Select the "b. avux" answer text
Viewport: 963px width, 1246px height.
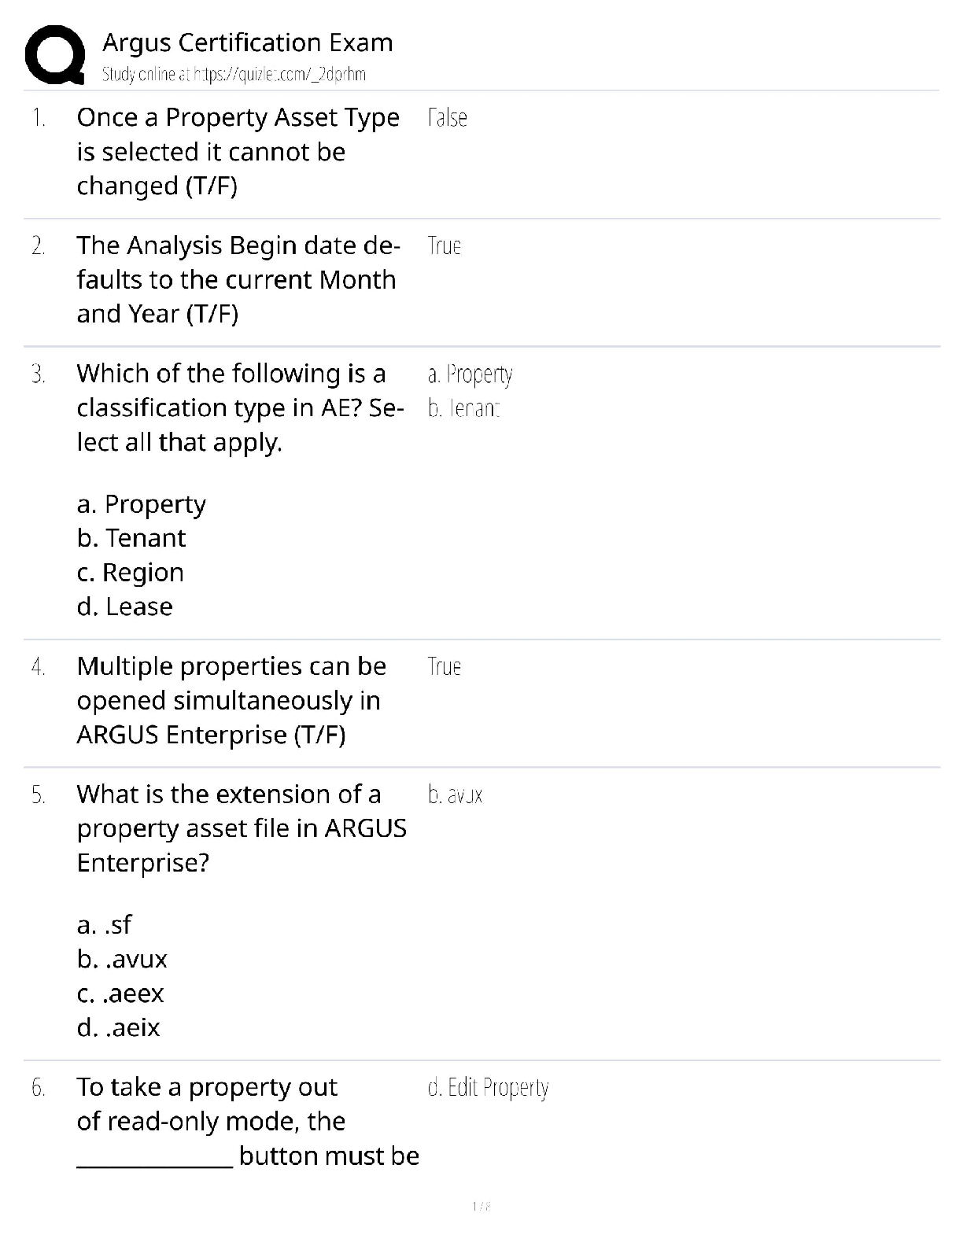click(x=455, y=795)
